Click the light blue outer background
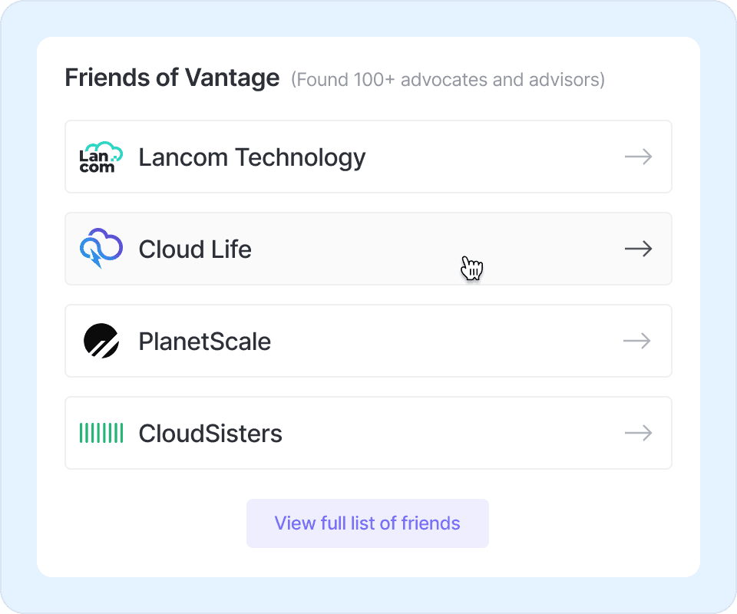 [x=18, y=307]
